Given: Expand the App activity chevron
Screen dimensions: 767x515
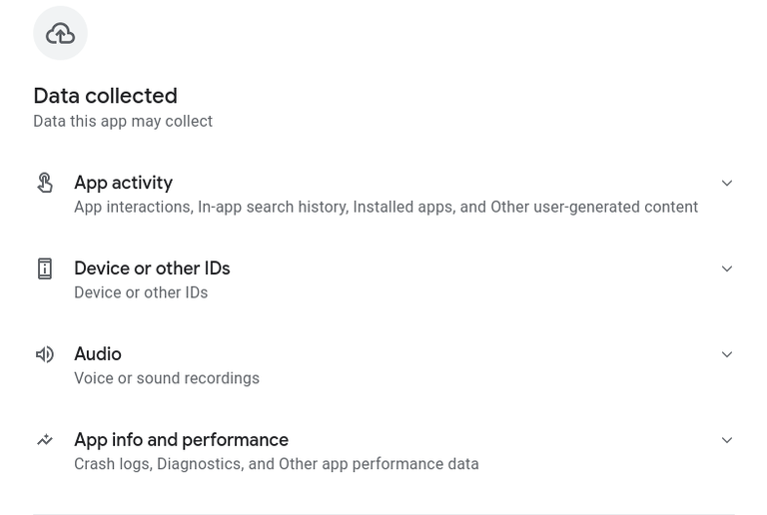Looking at the screenshot, I should tap(727, 183).
